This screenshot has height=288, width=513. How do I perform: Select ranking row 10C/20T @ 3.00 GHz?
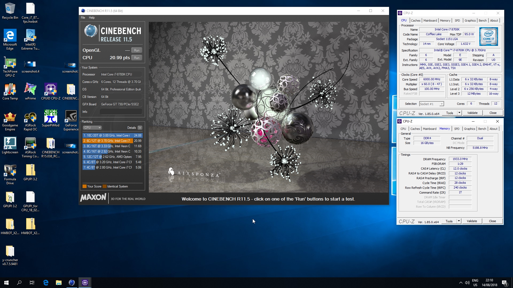coord(112,135)
